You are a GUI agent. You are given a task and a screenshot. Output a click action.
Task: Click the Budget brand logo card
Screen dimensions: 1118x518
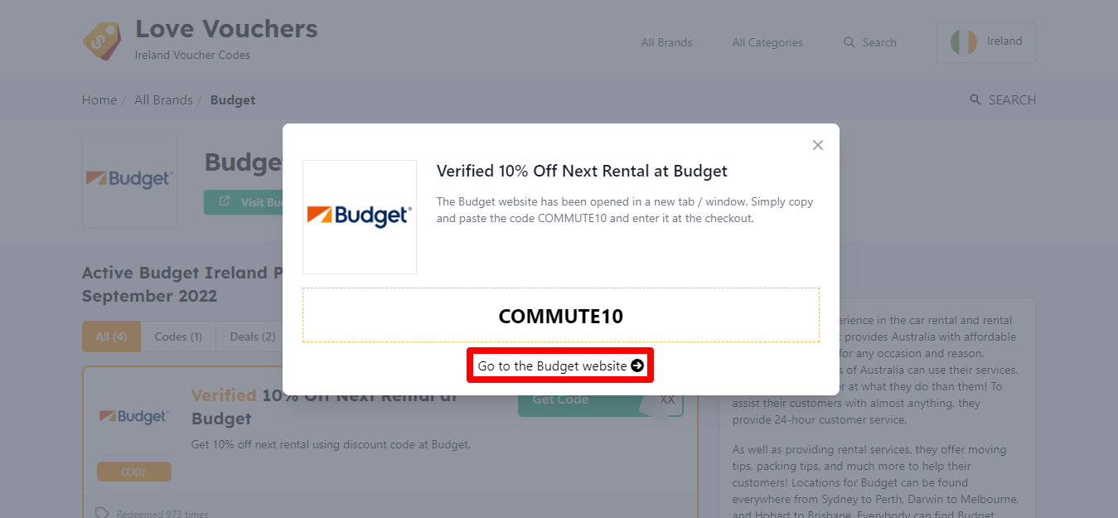click(x=129, y=180)
